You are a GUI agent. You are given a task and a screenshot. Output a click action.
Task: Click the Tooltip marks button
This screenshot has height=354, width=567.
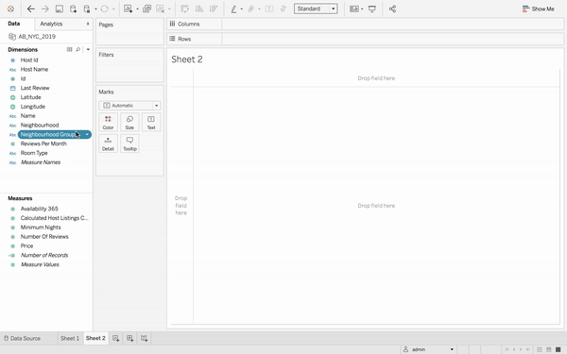(129, 143)
